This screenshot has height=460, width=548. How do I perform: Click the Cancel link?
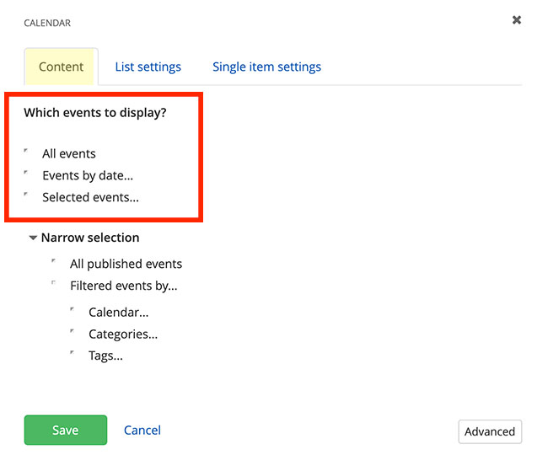(142, 430)
